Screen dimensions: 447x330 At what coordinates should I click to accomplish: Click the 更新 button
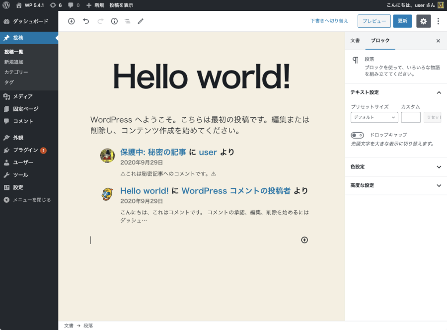pos(402,21)
